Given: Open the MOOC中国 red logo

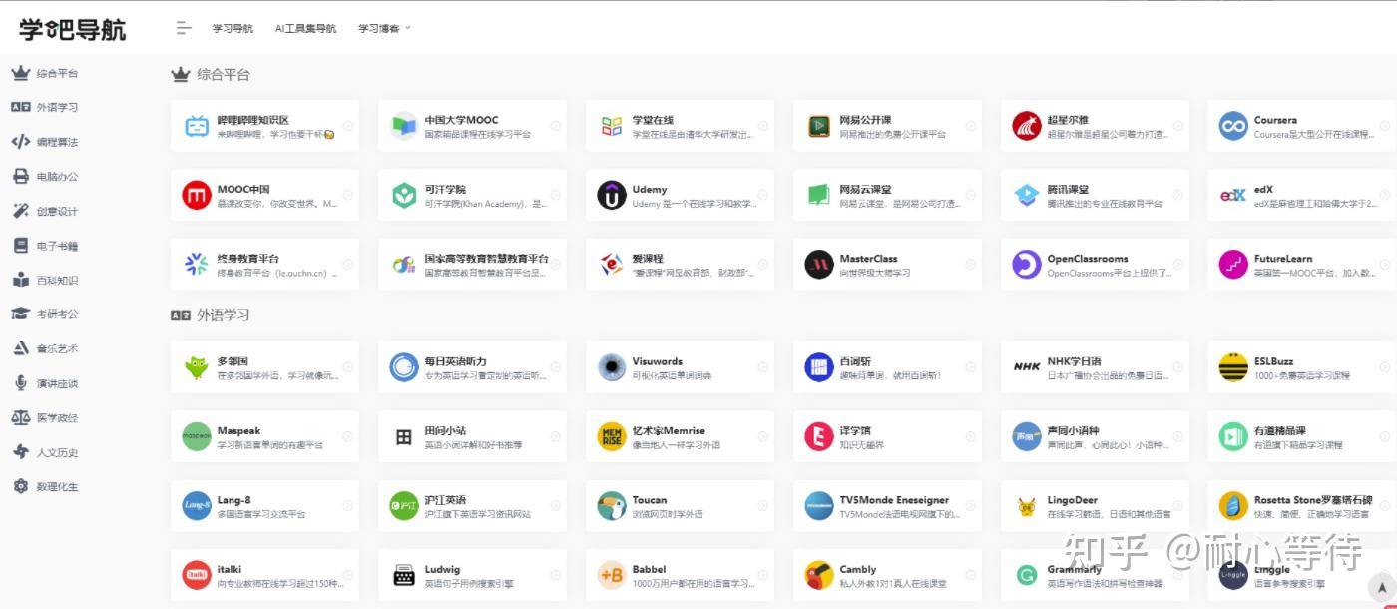Looking at the screenshot, I should [x=197, y=195].
